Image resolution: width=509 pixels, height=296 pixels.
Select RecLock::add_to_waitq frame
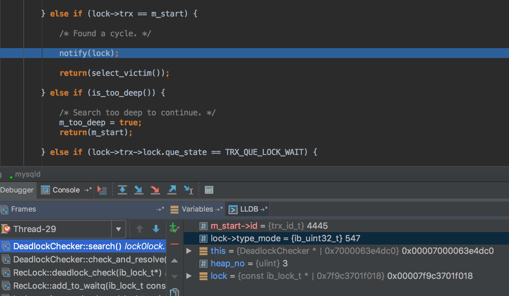pyautogui.click(x=83, y=286)
